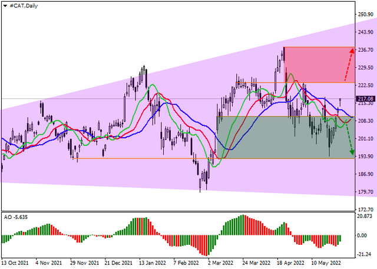
Task: Select the orange horizontal line near 193.90
Action: [x=214, y=158]
